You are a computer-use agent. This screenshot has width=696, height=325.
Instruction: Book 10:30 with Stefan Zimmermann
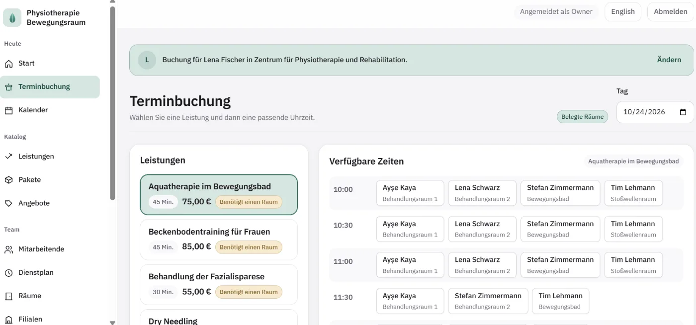point(560,229)
